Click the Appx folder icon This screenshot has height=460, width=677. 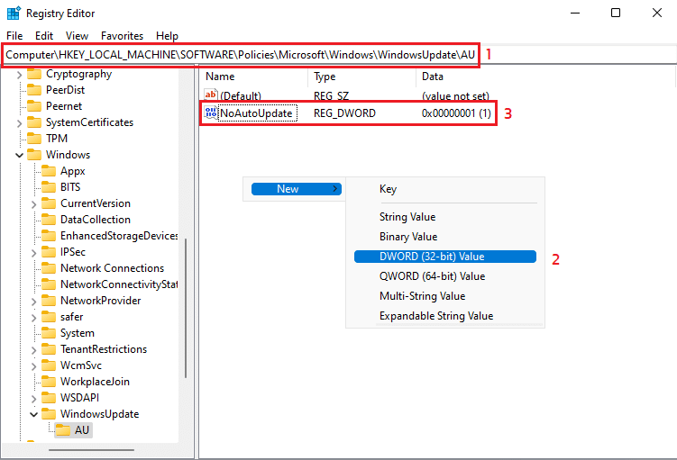(x=49, y=171)
